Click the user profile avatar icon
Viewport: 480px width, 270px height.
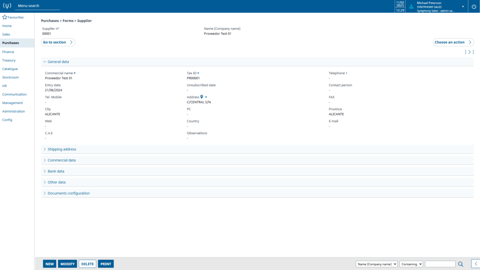pyautogui.click(x=412, y=7)
